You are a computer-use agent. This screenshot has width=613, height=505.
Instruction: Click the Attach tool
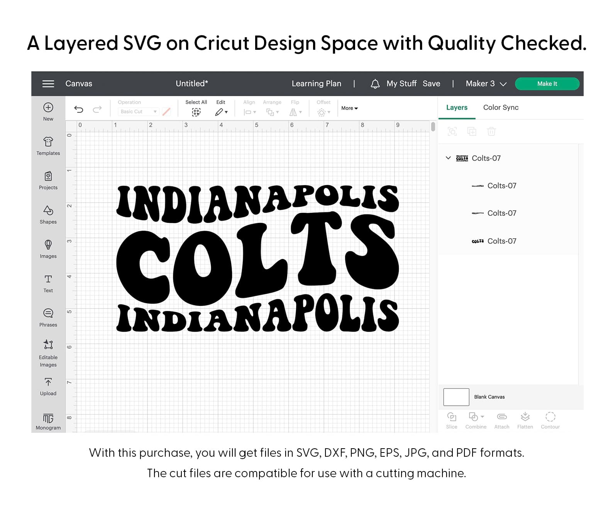click(x=502, y=420)
